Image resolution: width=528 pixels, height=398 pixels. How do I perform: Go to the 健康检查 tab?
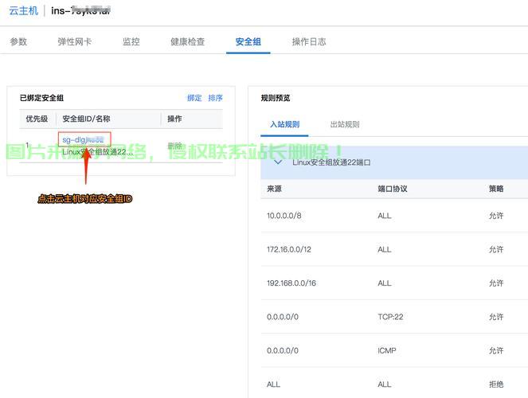click(187, 41)
